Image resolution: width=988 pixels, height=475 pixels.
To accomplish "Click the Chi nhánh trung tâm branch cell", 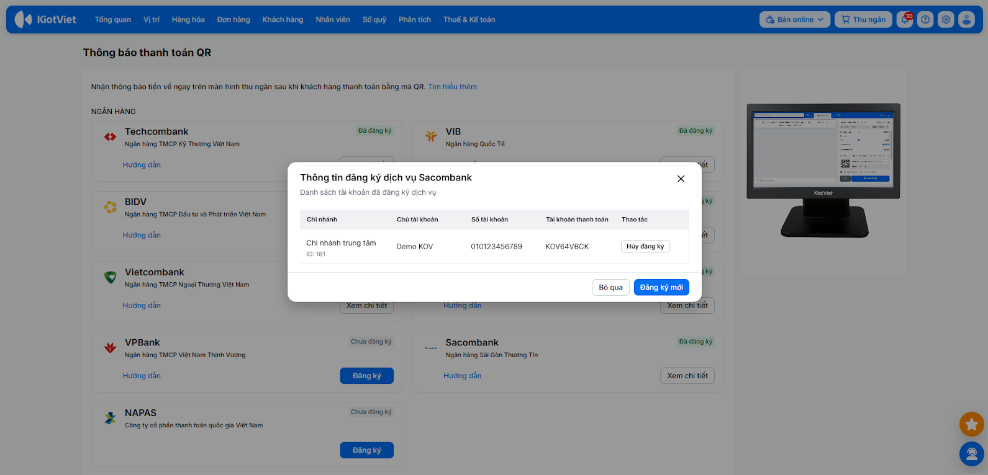I will 341,243.
